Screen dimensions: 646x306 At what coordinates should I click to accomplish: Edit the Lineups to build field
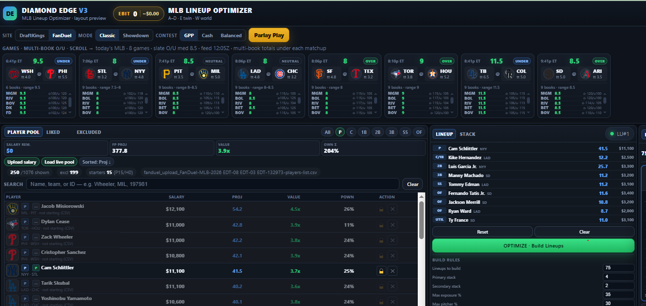[619, 268]
